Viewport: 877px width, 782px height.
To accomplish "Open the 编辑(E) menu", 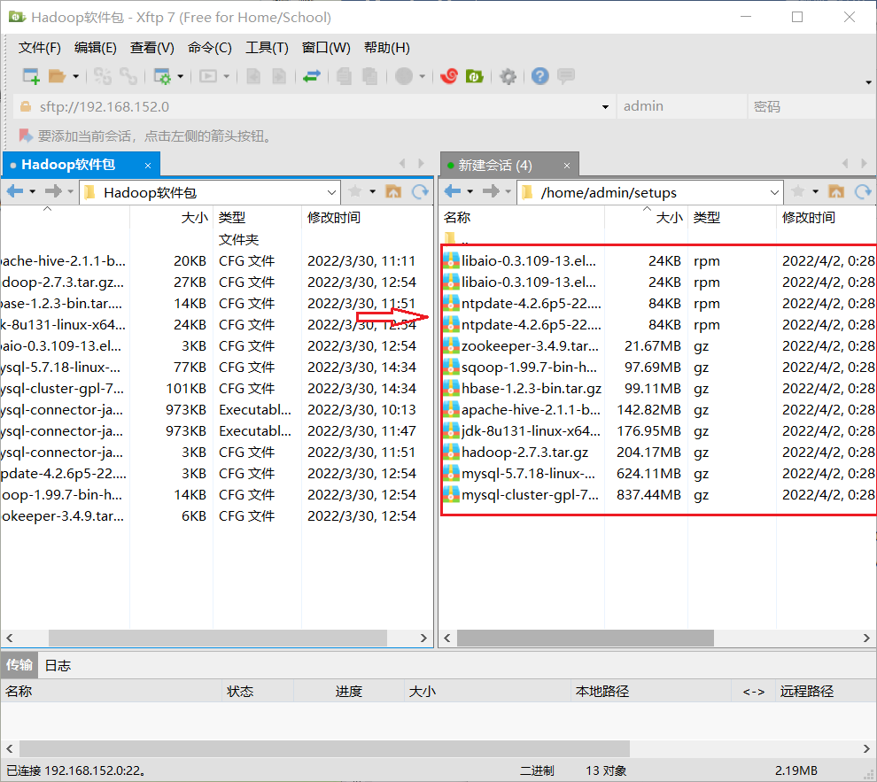I will (95, 48).
